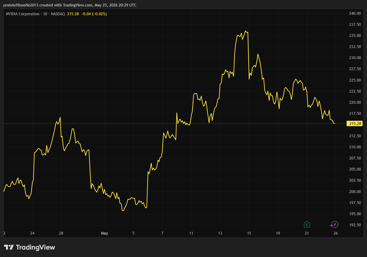367x257 pixels.
Task: Click the 28 date on the time axis
Action: pos(61,233)
